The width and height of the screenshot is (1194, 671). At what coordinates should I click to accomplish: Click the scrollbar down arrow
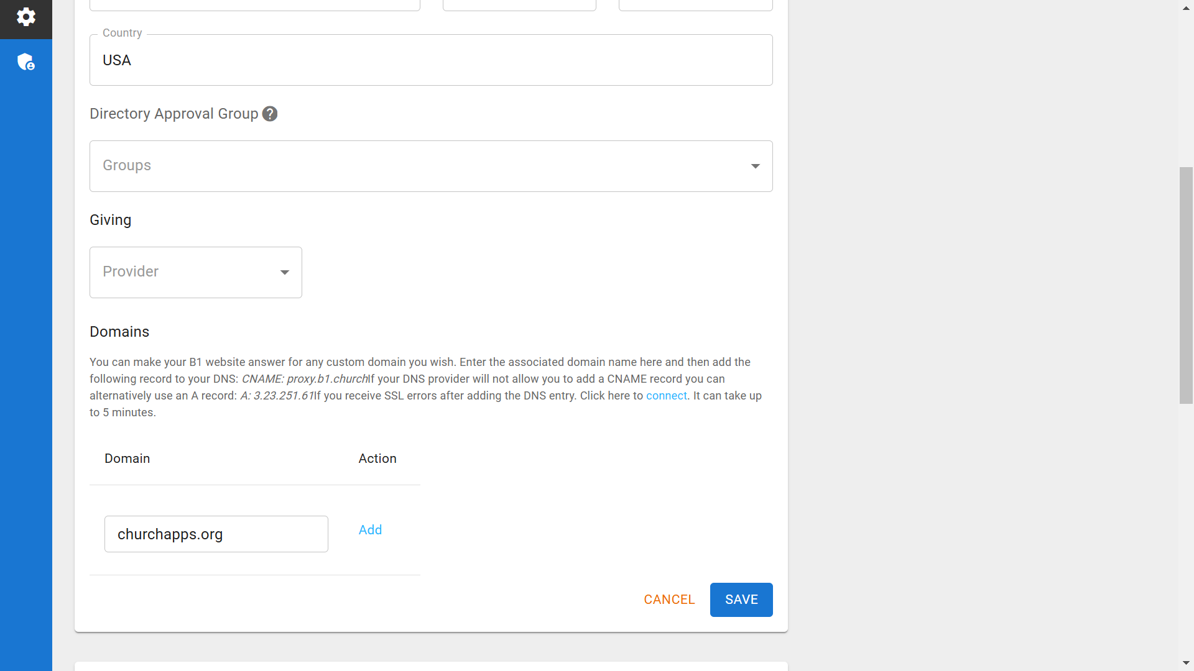tap(1186, 663)
